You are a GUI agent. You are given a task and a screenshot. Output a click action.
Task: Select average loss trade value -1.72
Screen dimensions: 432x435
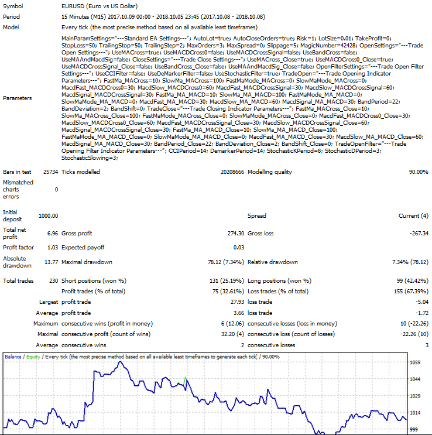tap(422, 313)
